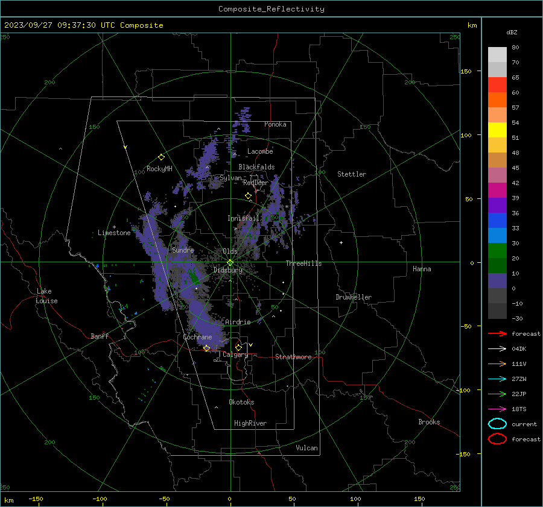Click the Hanna city label
The height and width of the screenshot is (507, 543).
point(422,269)
